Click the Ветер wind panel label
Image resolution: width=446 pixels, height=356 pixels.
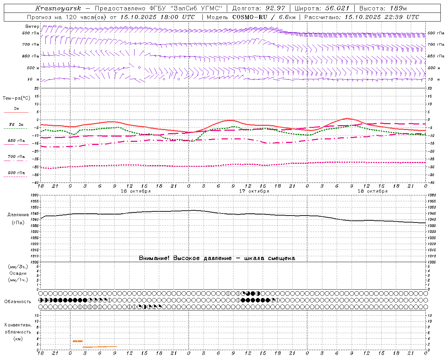[32, 26]
